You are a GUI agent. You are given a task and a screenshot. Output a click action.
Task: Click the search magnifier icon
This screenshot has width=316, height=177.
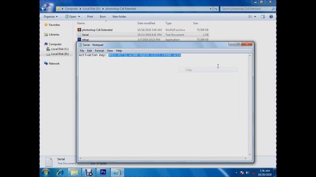click(x=273, y=9)
